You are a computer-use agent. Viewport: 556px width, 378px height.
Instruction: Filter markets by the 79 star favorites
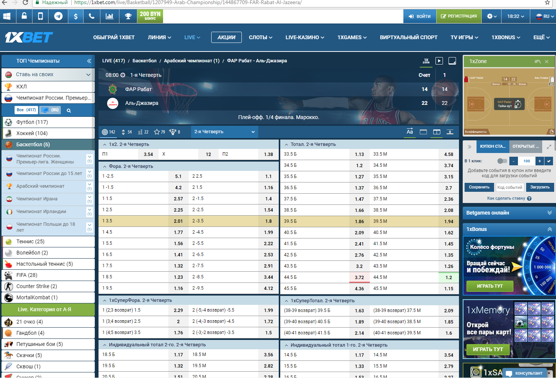pyautogui.click(x=160, y=132)
